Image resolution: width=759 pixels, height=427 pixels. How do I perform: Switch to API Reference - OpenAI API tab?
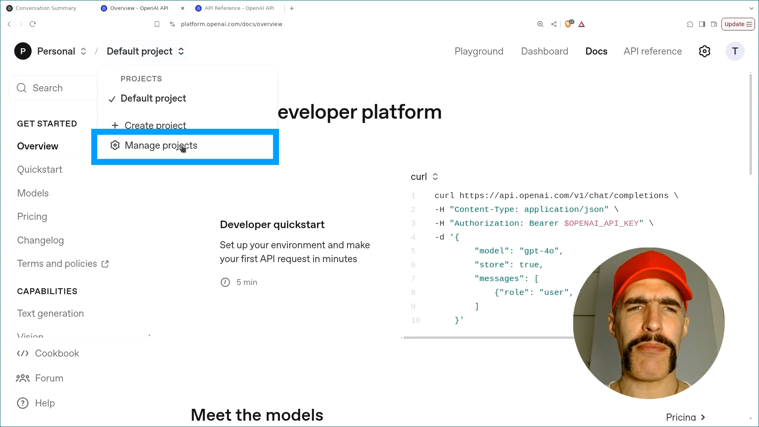coord(239,8)
